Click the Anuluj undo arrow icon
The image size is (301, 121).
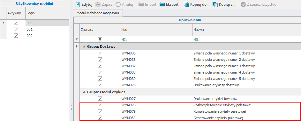coord(118,4)
